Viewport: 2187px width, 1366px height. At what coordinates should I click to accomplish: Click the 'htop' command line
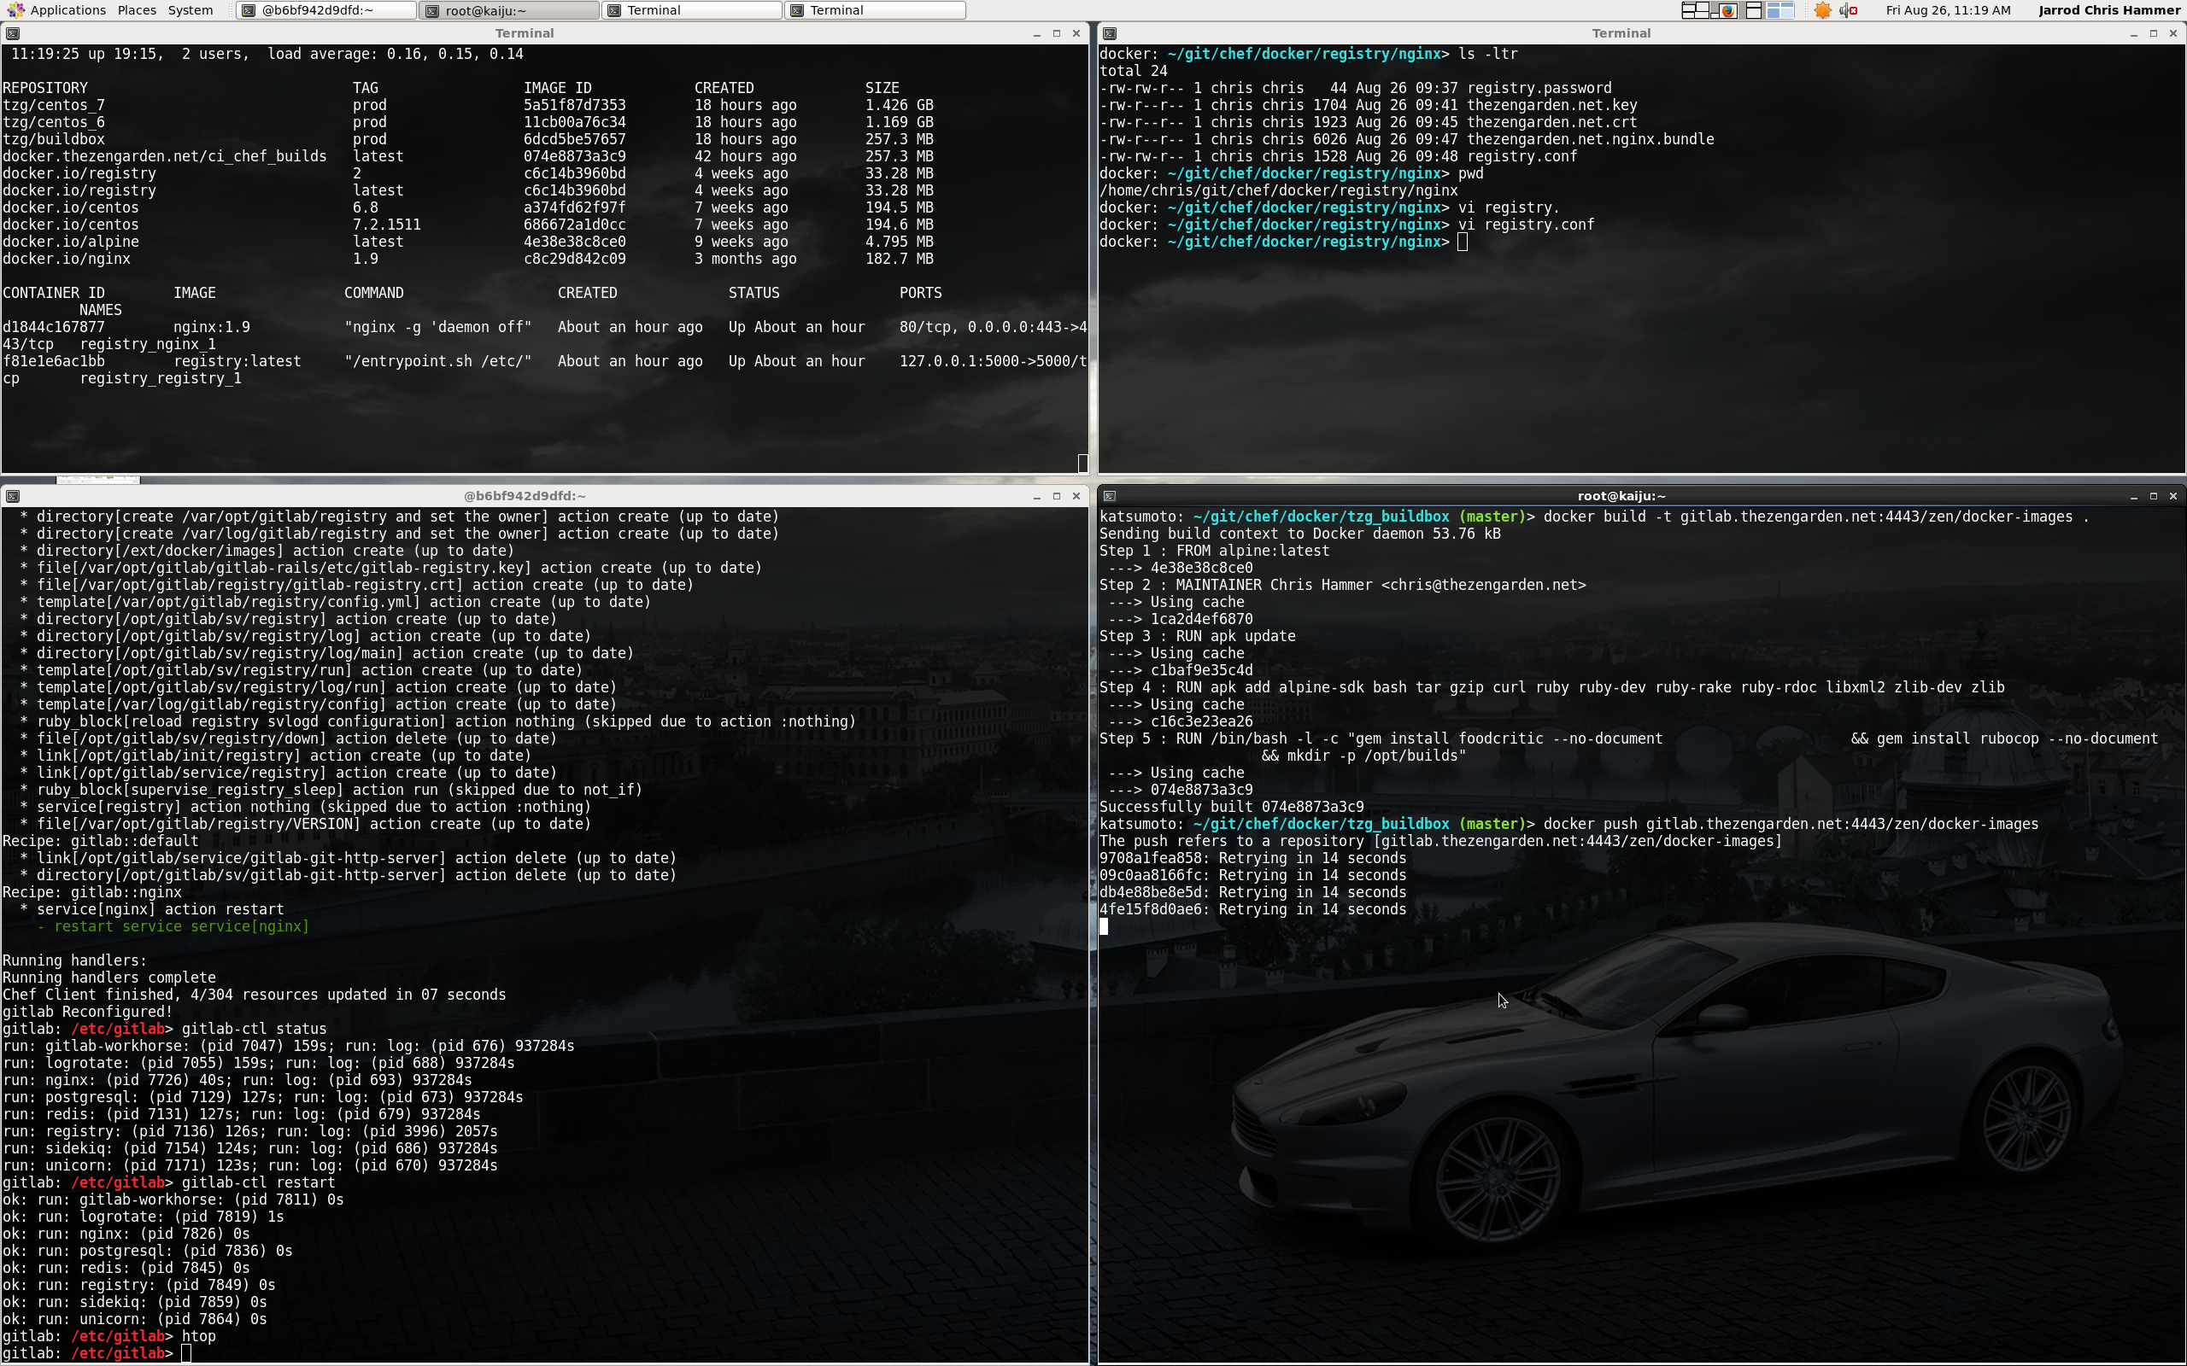tap(109, 1336)
